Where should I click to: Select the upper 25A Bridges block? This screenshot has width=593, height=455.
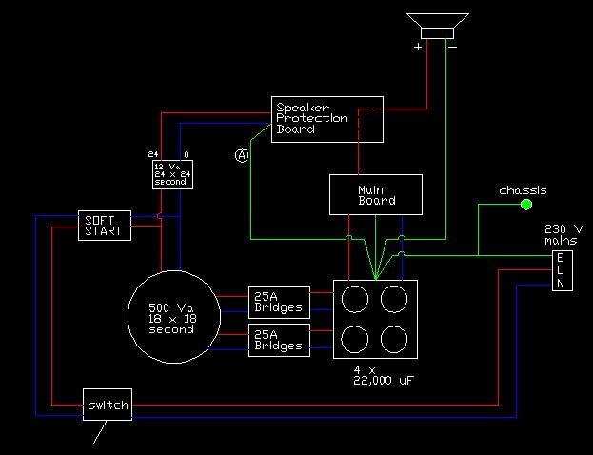279,302
